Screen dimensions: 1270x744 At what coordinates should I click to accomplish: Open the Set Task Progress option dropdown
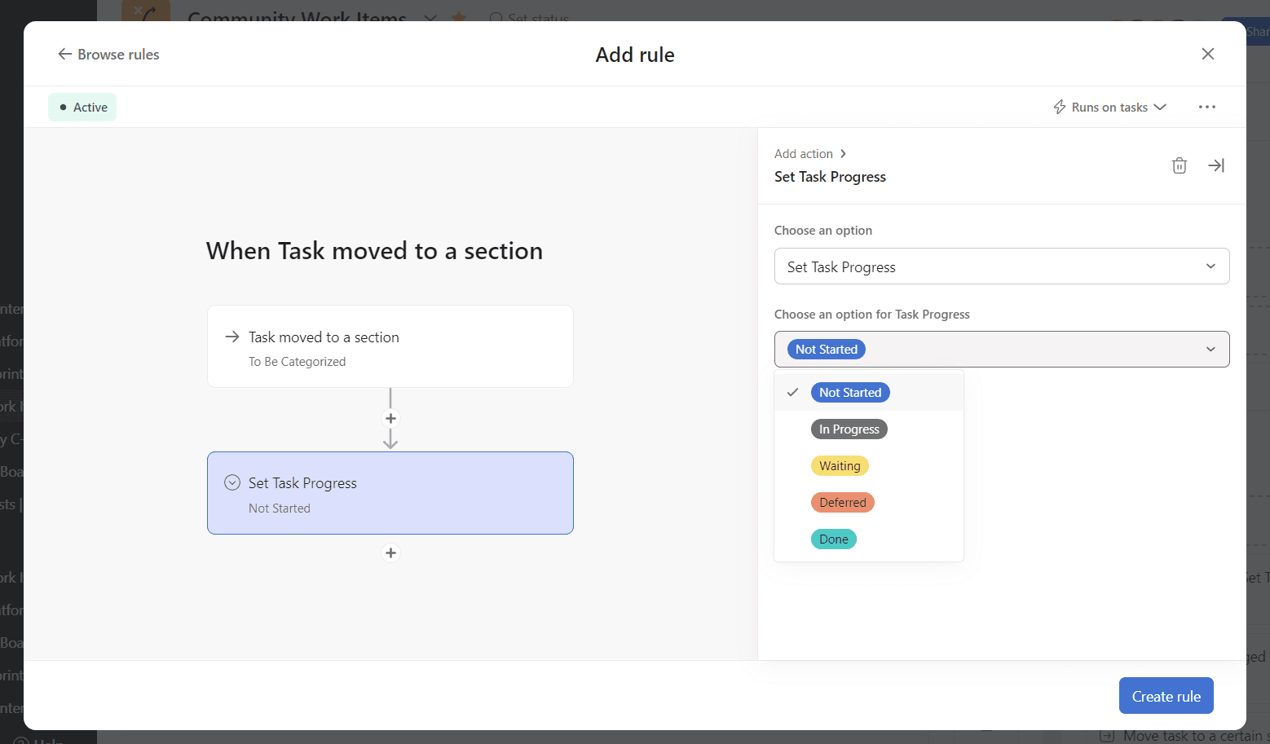click(1001, 266)
